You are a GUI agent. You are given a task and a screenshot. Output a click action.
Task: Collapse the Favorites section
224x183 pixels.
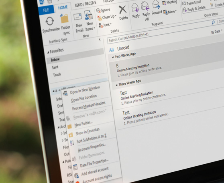[48, 53]
